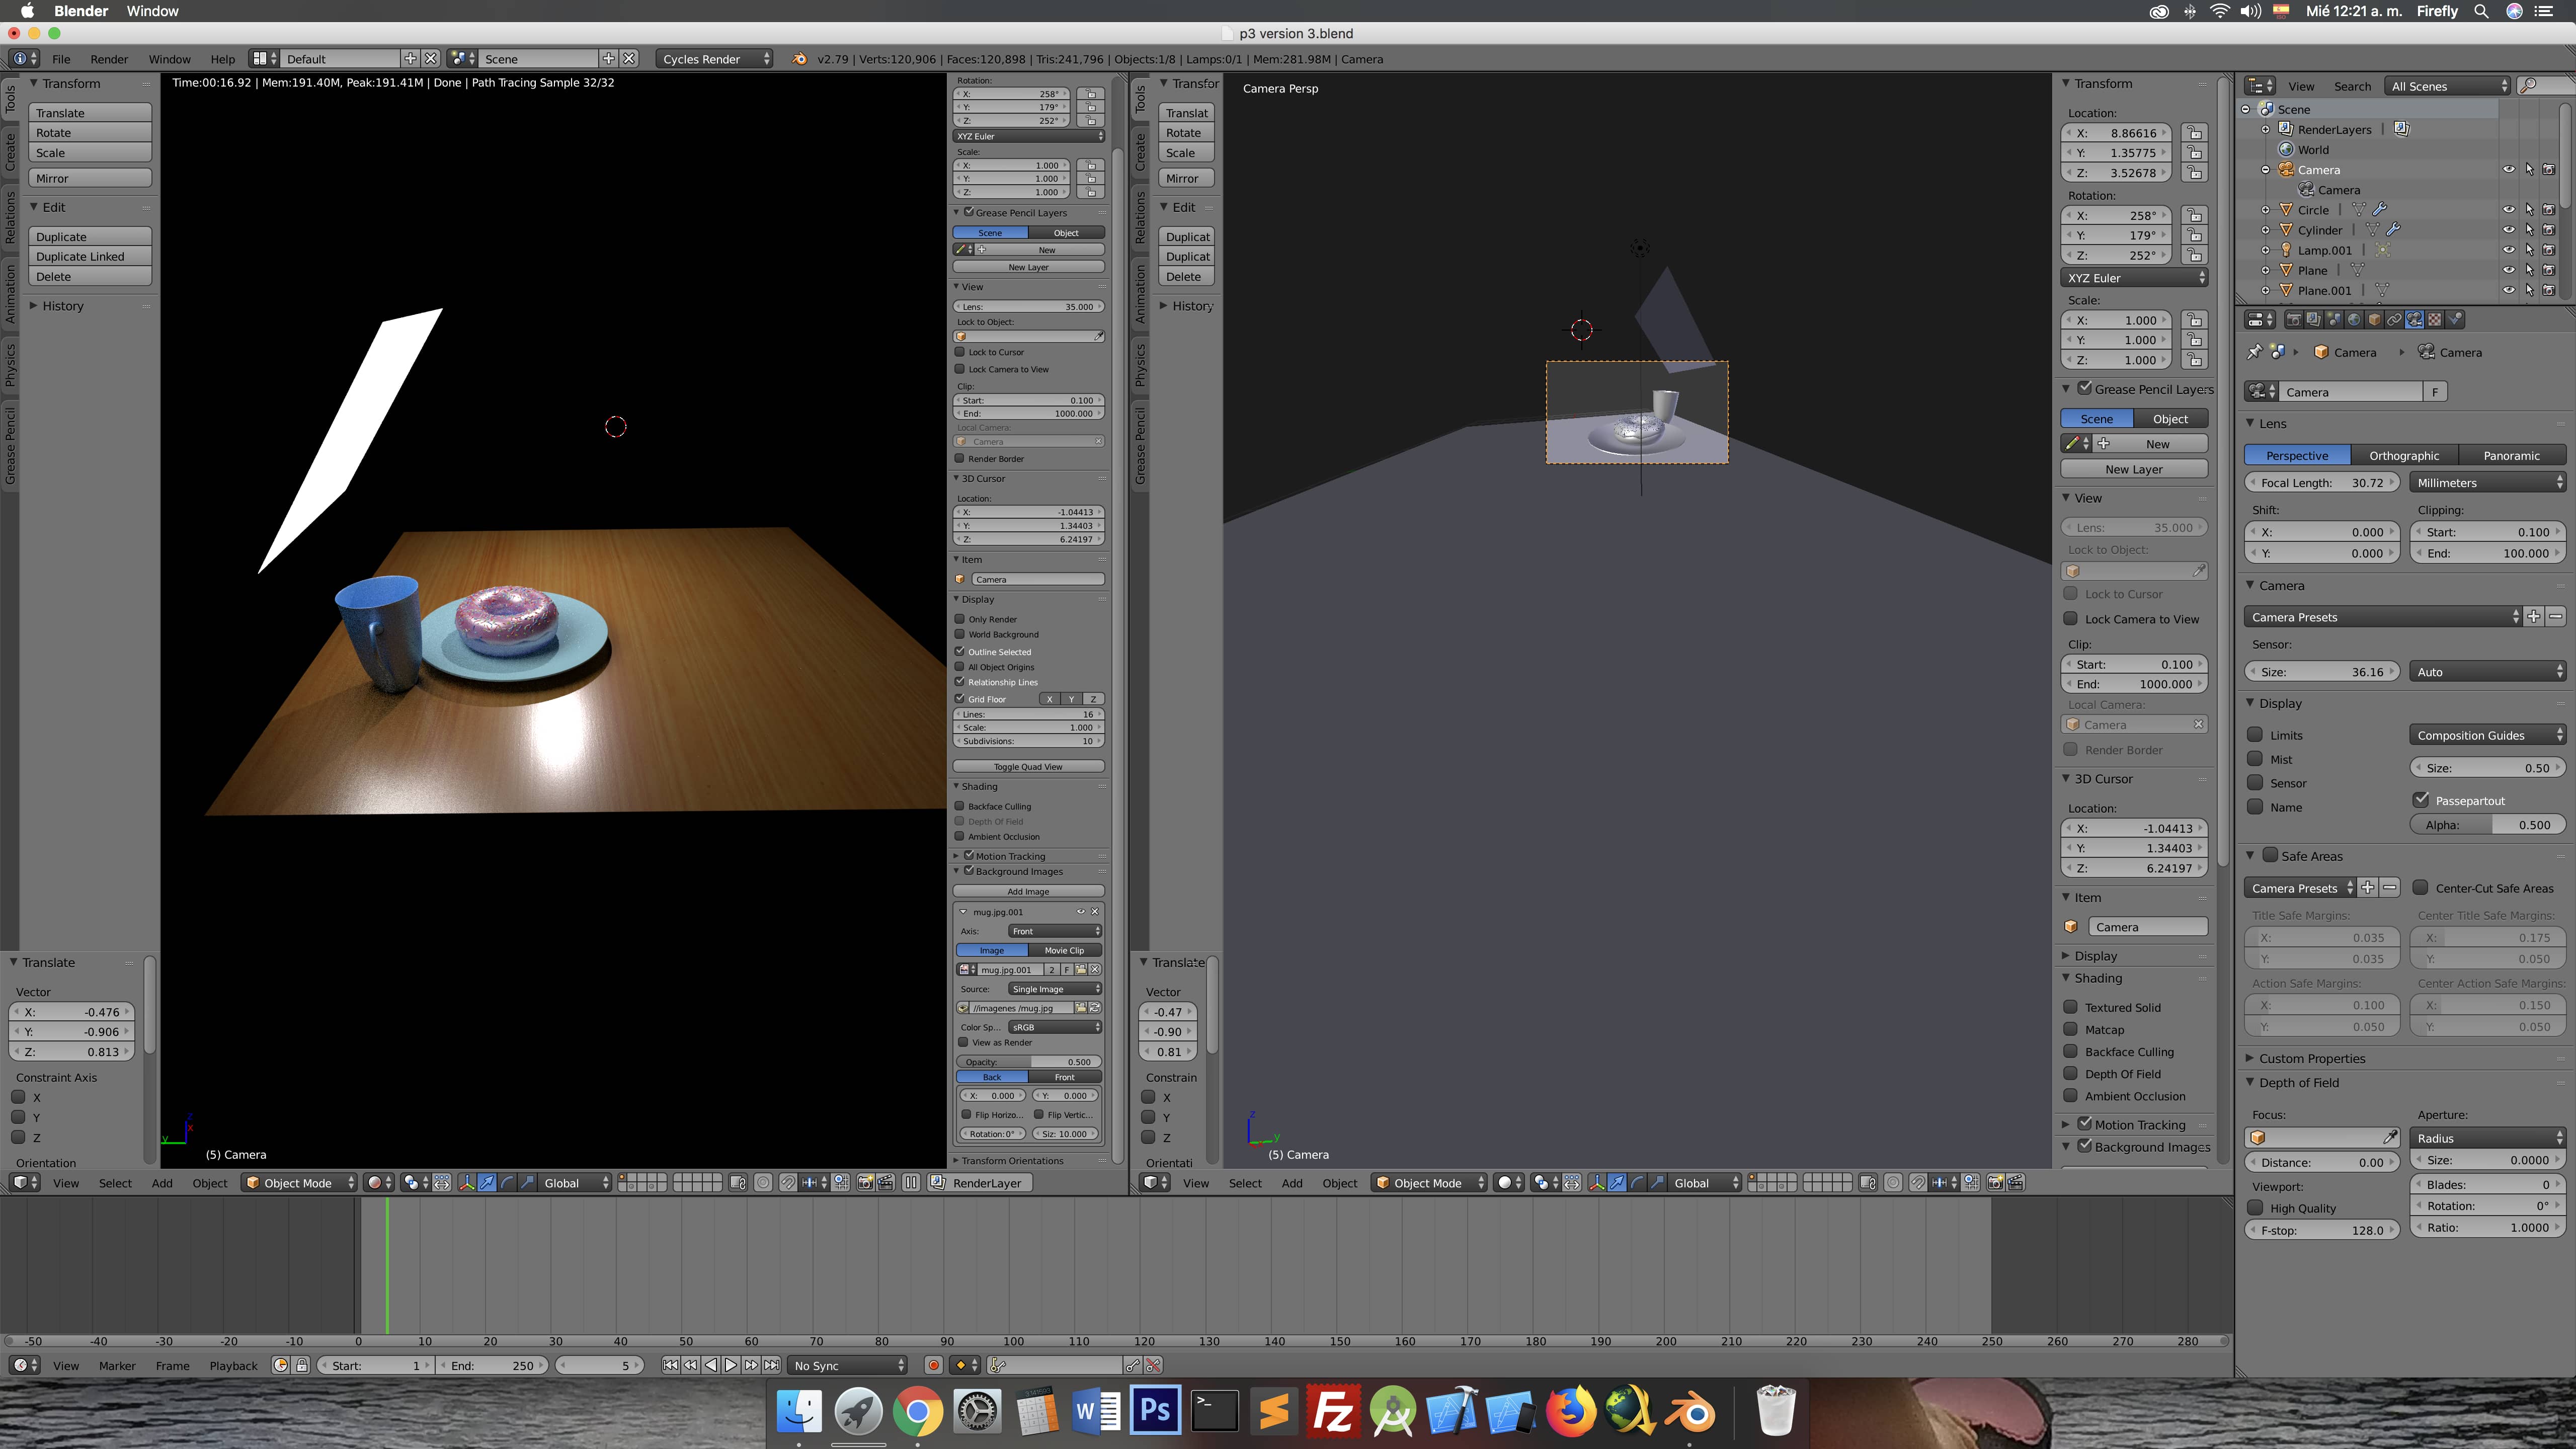
Task: Open Photoshop from the Dock
Action: [x=1155, y=1410]
